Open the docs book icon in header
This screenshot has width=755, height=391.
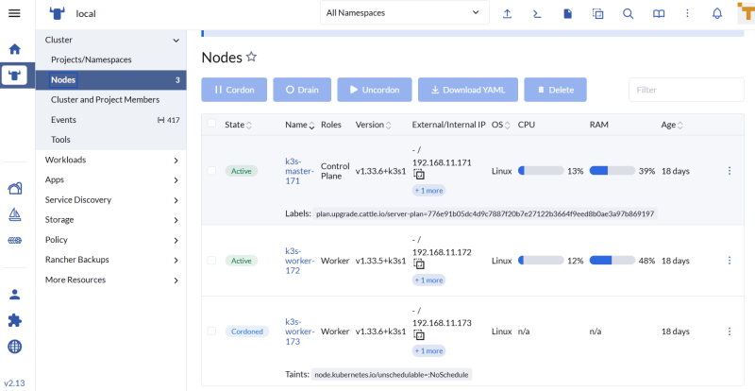[658, 13]
